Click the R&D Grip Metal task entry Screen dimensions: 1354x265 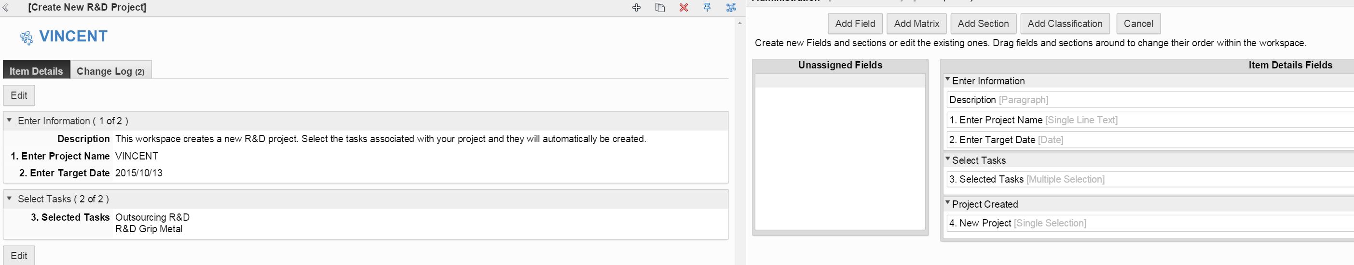149,229
